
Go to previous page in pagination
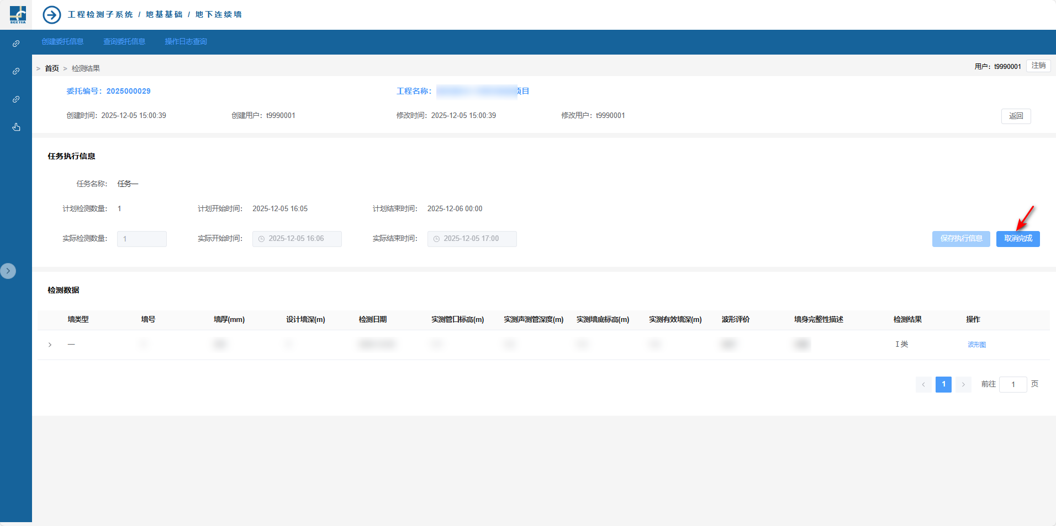[x=923, y=384]
